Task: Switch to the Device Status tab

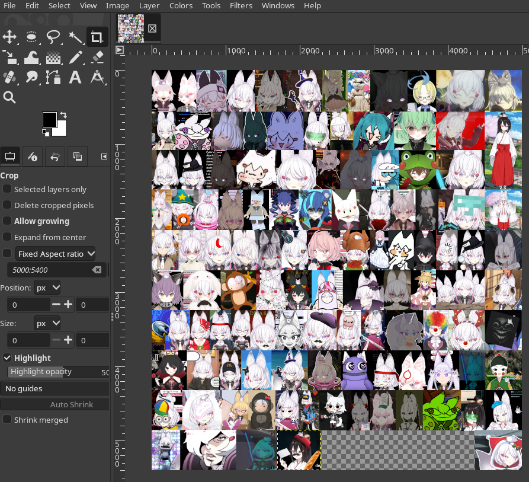Action: point(33,157)
